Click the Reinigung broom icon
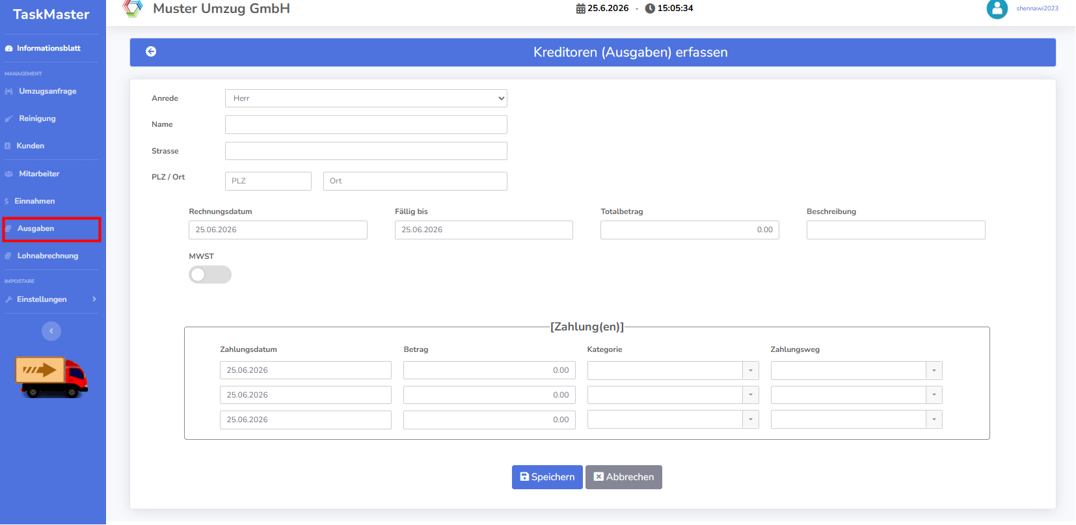1076x525 pixels. click(x=9, y=119)
